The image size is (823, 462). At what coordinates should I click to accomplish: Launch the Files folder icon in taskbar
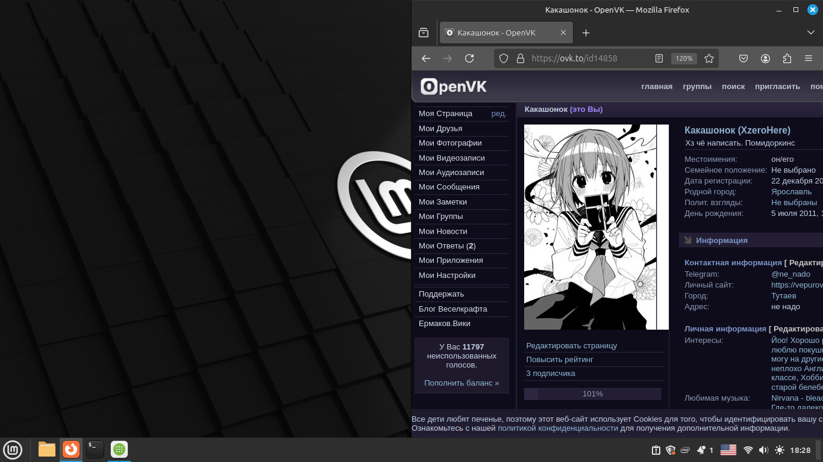pos(47,449)
